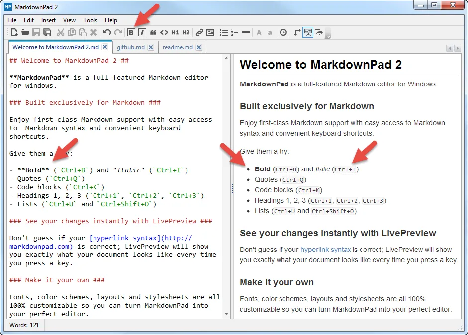Click the hyperlink syntax link in preview
Viewport: 468px width, 335px height.
325,250
